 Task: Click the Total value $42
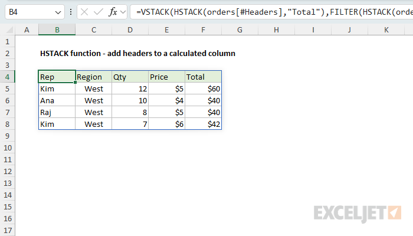pos(203,124)
